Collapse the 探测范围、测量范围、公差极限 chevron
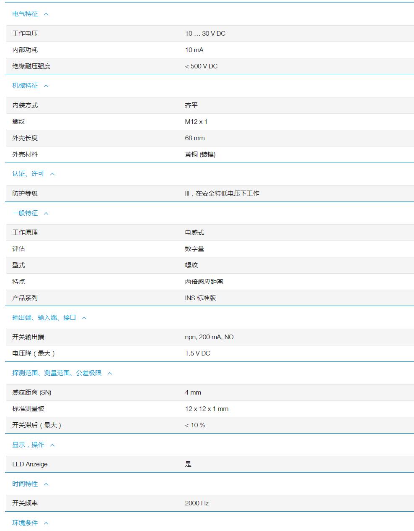The height and width of the screenshot is (531, 414). (x=110, y=373)
